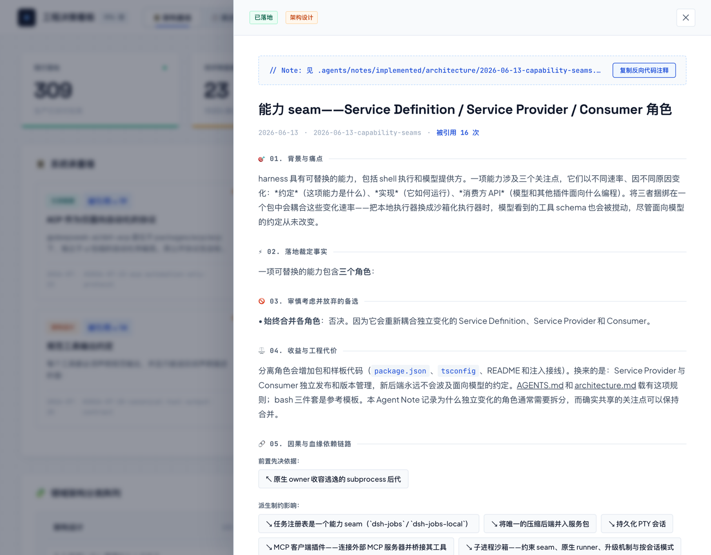
Task: Click the note path comment text
Action: click(435, 70)
